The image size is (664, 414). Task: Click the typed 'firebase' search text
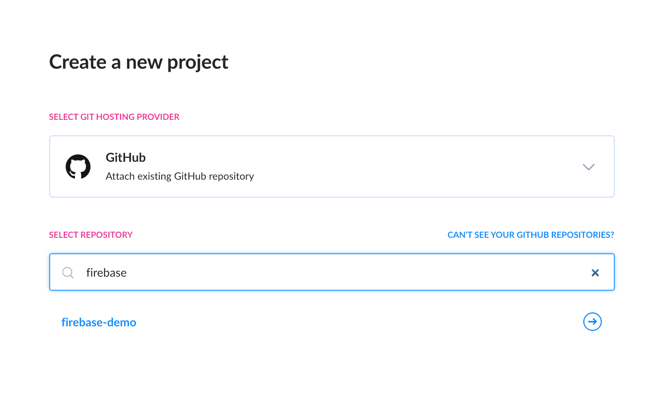click(106, 273)
